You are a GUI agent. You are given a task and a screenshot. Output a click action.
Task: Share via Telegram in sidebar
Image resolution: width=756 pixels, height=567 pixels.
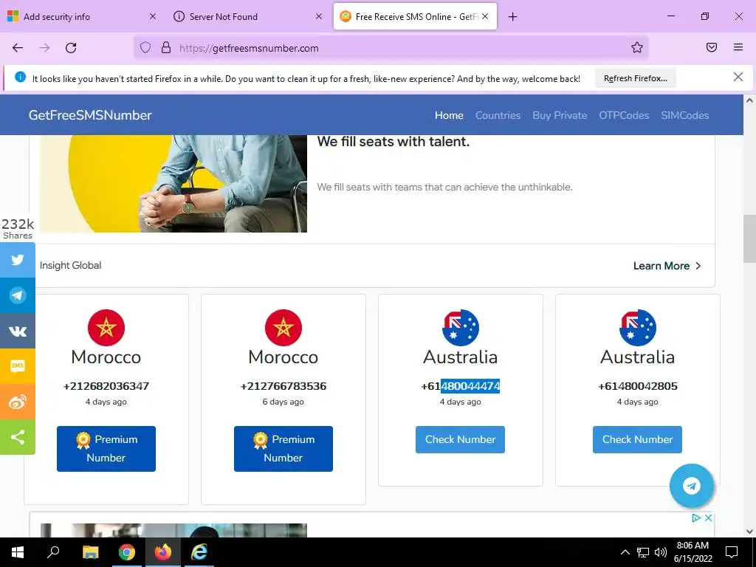click(18, 295)
